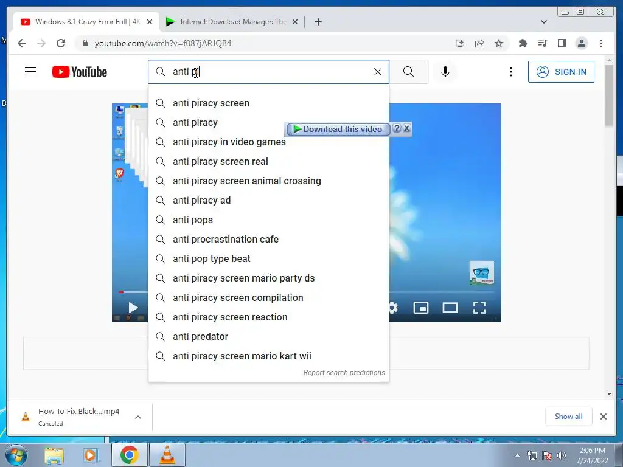This screenshot has height=467, width=623.
Task: Select the 'anti piracy' suggestion
Action: (268, 123)
